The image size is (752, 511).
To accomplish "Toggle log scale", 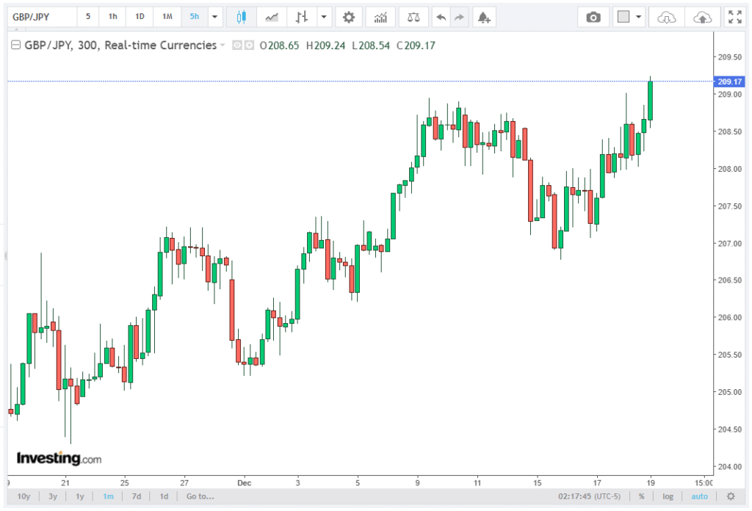I will pyautogui.click(x=668, y=496).
